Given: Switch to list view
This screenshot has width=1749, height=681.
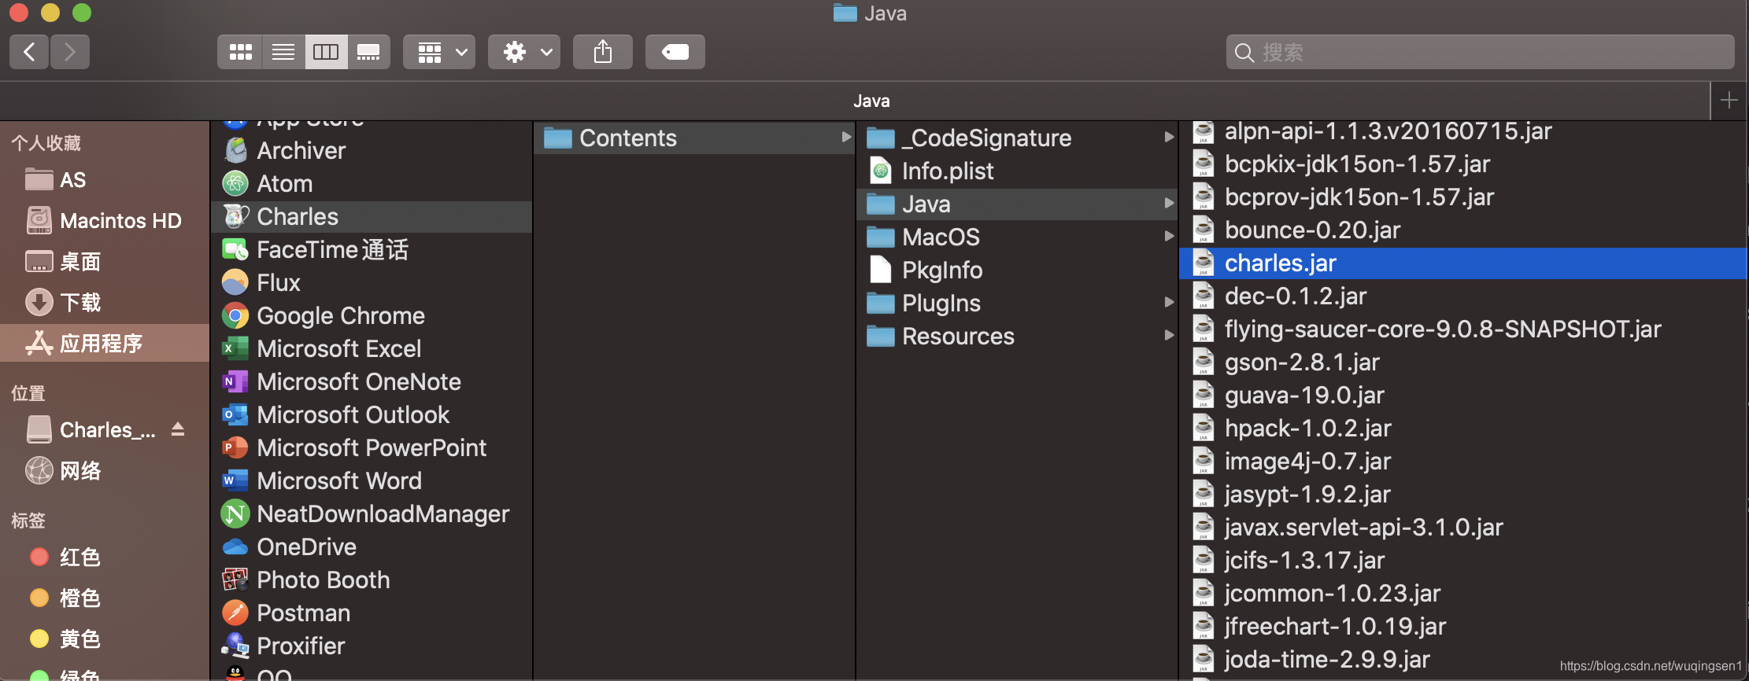Looking at the screenshot, I should click(283, 52).
